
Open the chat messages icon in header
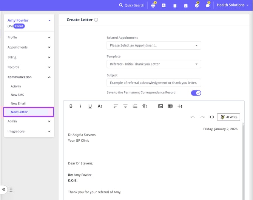[208, 5]
